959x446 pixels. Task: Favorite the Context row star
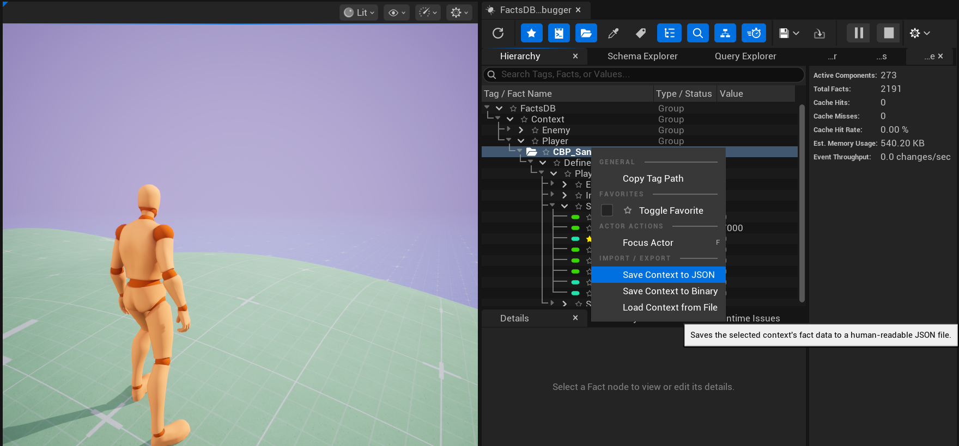click(524, 120)
